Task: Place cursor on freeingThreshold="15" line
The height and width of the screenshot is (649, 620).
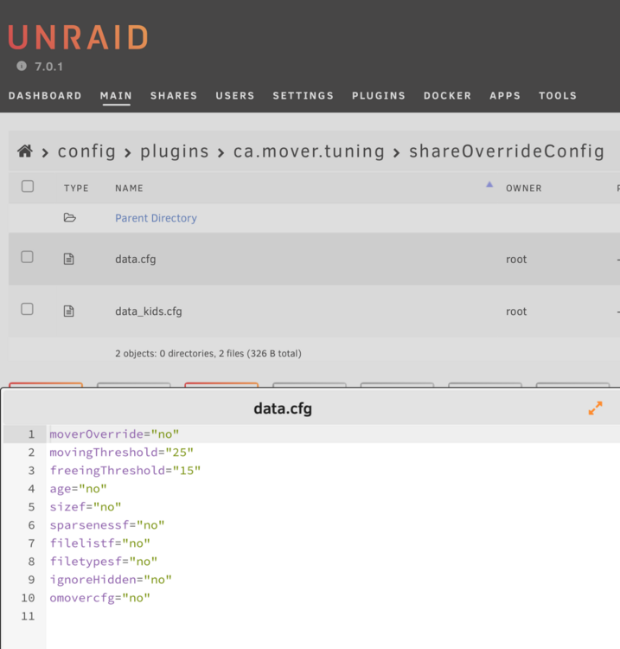Action: click(125, 471)
